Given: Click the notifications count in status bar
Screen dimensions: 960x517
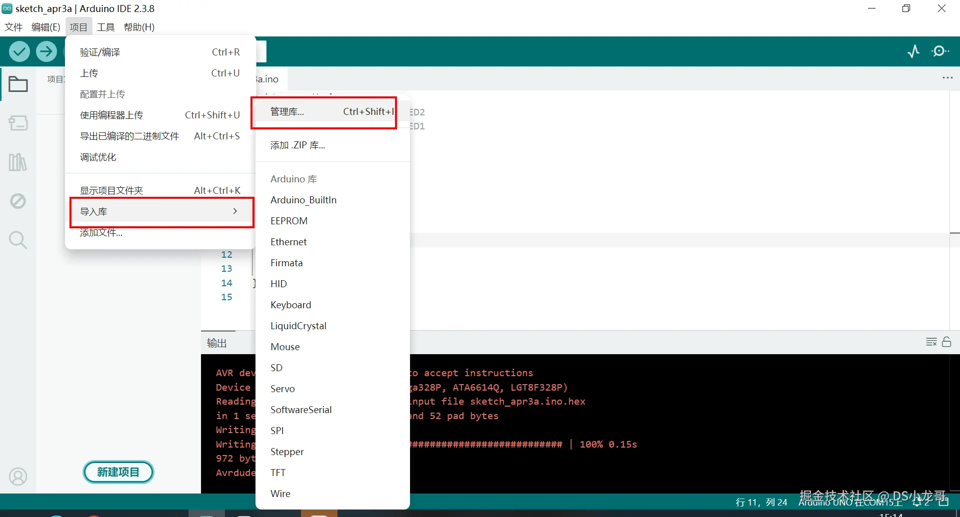Looking at the screenshot, I should (x=921, y=502).
